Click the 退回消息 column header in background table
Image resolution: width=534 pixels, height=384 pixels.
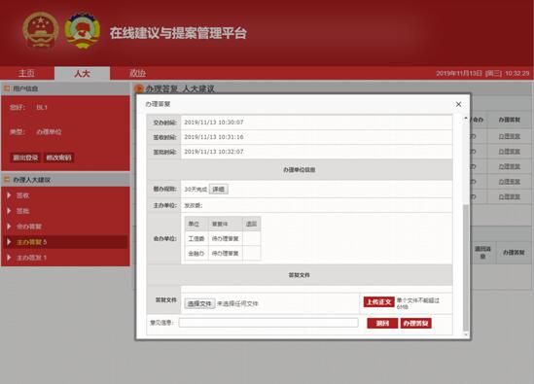click(x=482, y=253)
